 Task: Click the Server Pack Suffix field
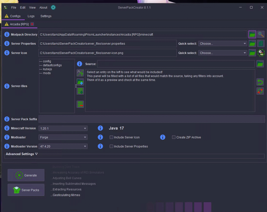(152, 119)
